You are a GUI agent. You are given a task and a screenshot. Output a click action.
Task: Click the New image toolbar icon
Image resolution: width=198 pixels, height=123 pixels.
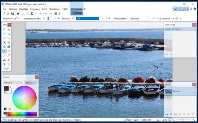coord(4,13)
